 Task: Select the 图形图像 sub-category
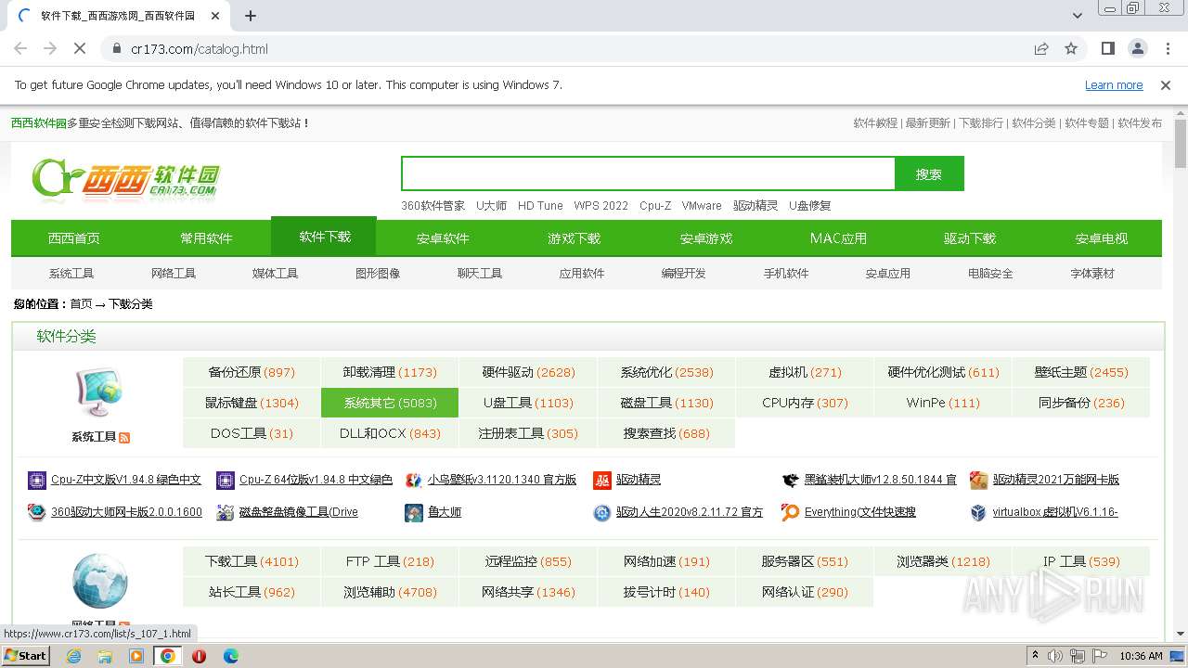pos(378,274)
